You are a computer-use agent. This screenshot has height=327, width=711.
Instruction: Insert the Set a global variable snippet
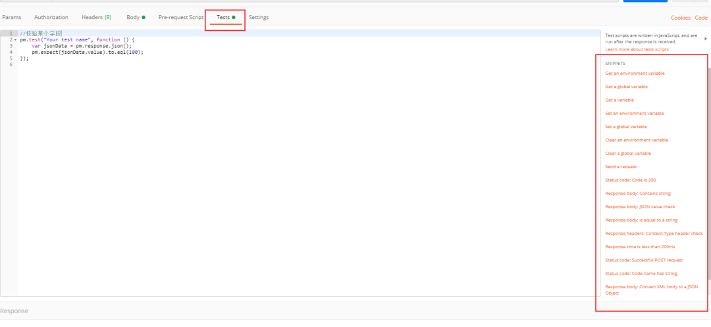click(626, 127)
